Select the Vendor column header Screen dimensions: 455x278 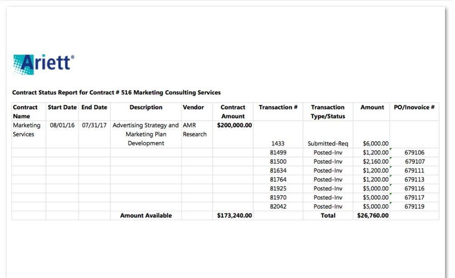pos(193,107)
